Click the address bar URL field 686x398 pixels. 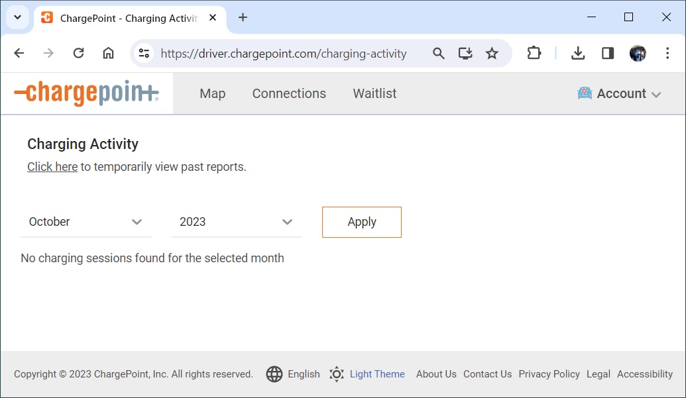pos(284,54)
